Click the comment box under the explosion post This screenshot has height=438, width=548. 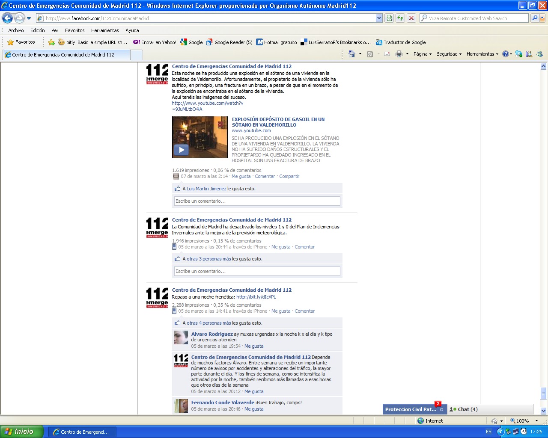coord(257,201)
